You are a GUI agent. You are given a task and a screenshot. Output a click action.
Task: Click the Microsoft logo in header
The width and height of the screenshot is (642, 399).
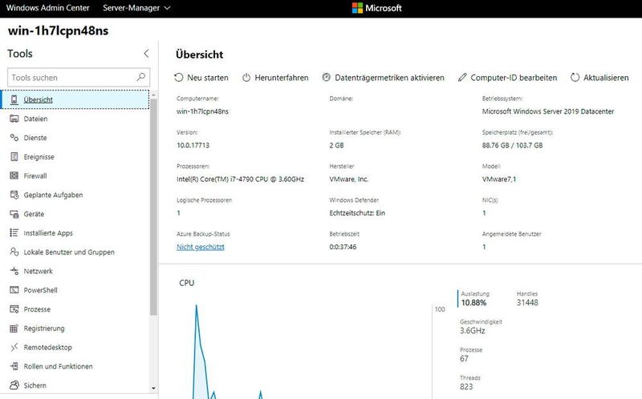(377, 8)
